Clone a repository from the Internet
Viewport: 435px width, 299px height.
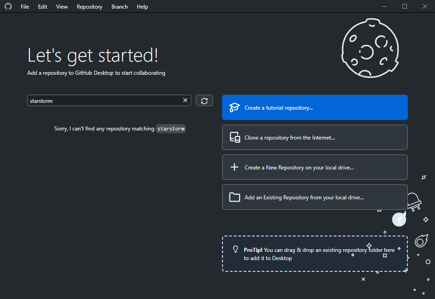click(314, 137)
